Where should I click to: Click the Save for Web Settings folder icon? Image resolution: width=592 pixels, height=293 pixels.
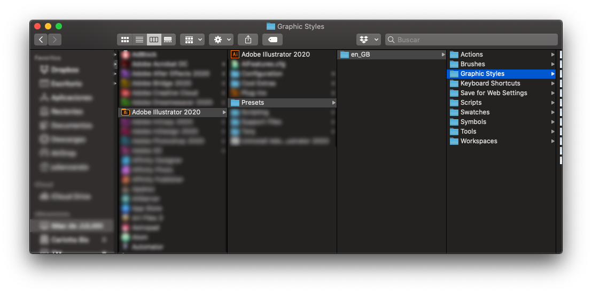coord(454,93)
